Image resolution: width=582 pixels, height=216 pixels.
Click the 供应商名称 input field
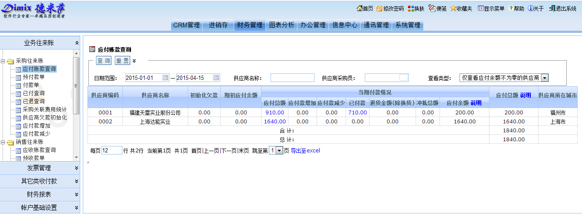coord(292,78)
